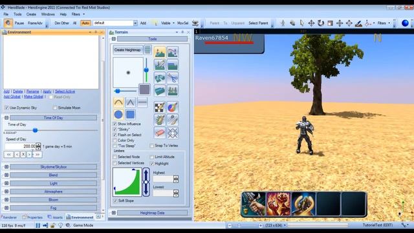Image resolution: width=414 pixels, height=233 pixels.
Task: Expand the Fog section
Action: (x=6, y=208)
